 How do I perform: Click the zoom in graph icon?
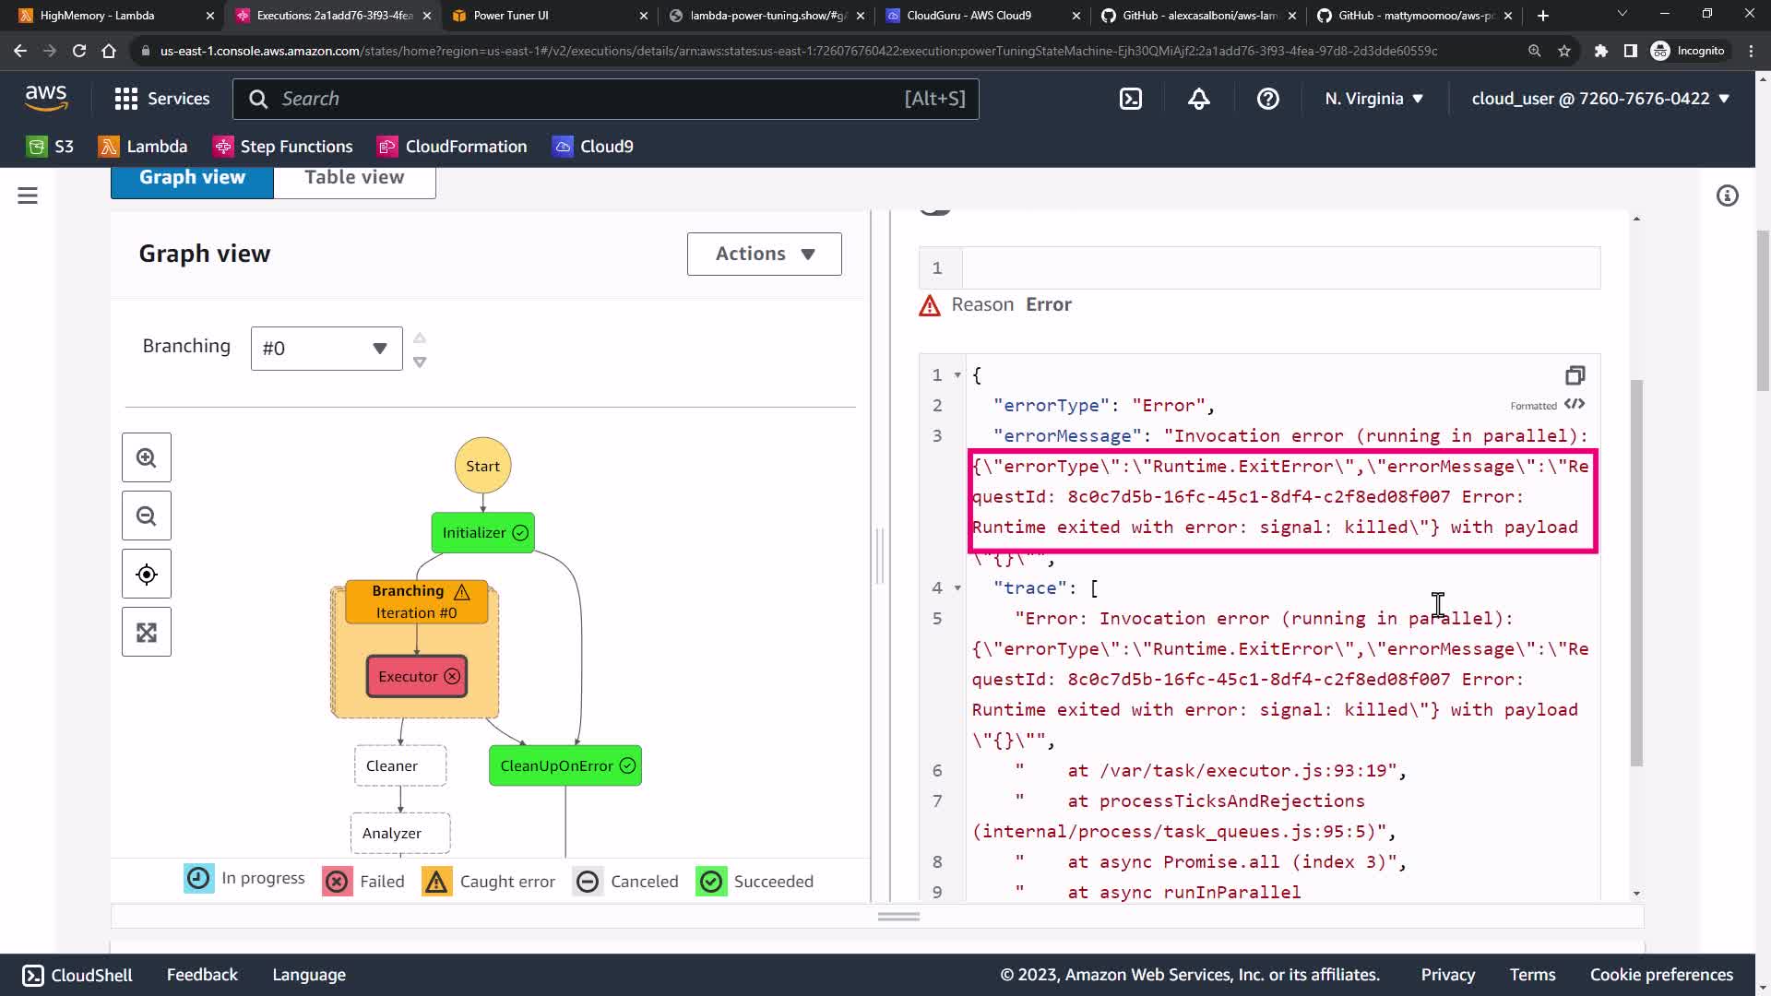146,457
